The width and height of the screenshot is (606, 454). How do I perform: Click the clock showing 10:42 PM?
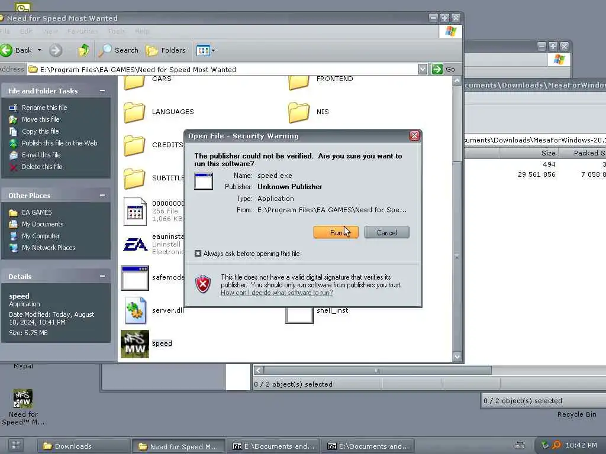581,445
